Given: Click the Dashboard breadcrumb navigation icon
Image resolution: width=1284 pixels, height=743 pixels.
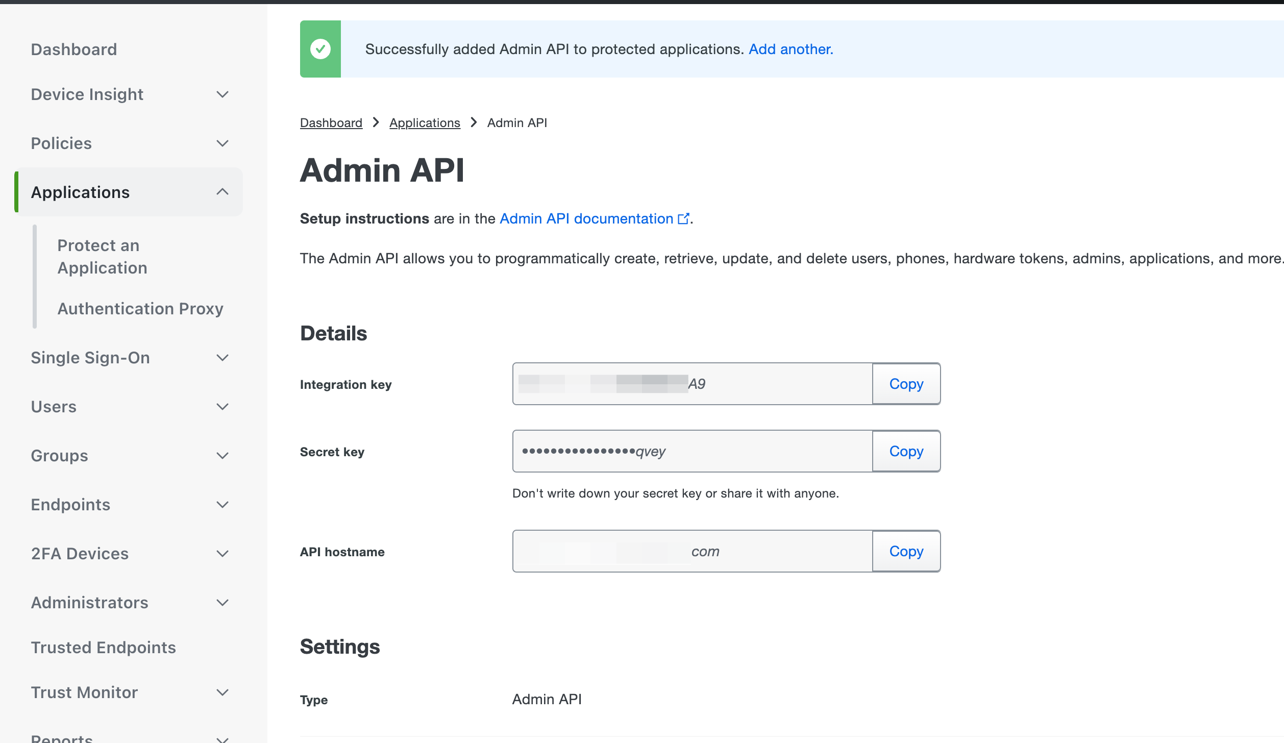Looking at the screenshot, I should [x=331, y=123].
